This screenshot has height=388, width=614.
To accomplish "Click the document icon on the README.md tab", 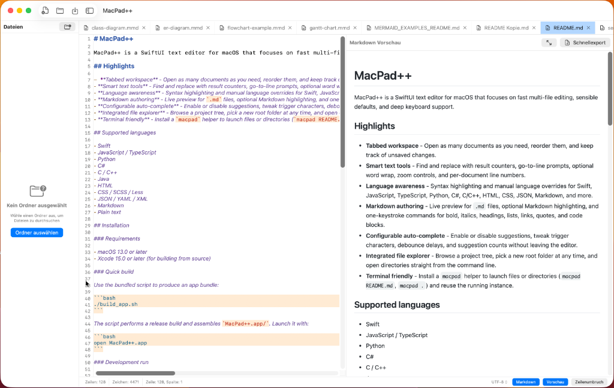I will (x=547, y=27).
